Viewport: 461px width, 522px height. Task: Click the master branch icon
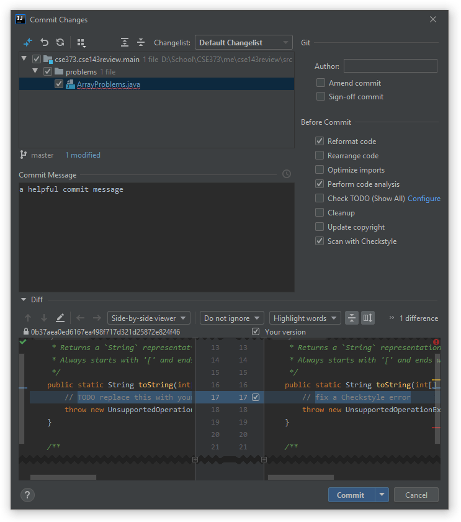click(23, 155)
